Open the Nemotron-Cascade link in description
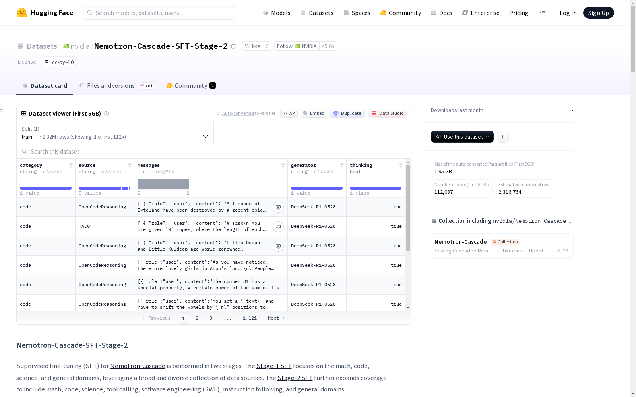Viewport: 636px width, 397px height. (x=138, y=366)
